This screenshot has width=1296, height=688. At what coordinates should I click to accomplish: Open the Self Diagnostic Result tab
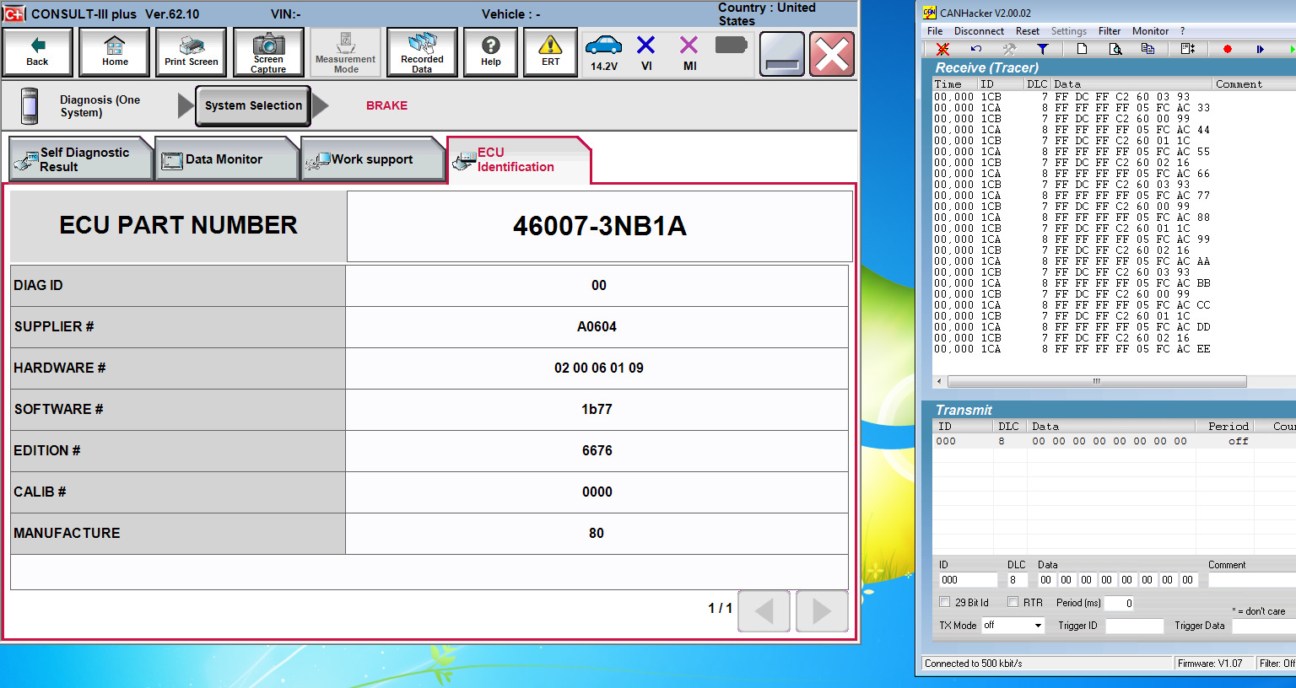pos(81,159)
